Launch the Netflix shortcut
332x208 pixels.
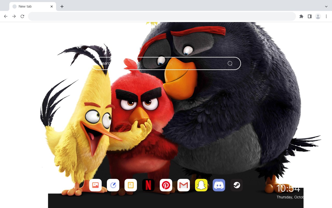pos(148,185)
